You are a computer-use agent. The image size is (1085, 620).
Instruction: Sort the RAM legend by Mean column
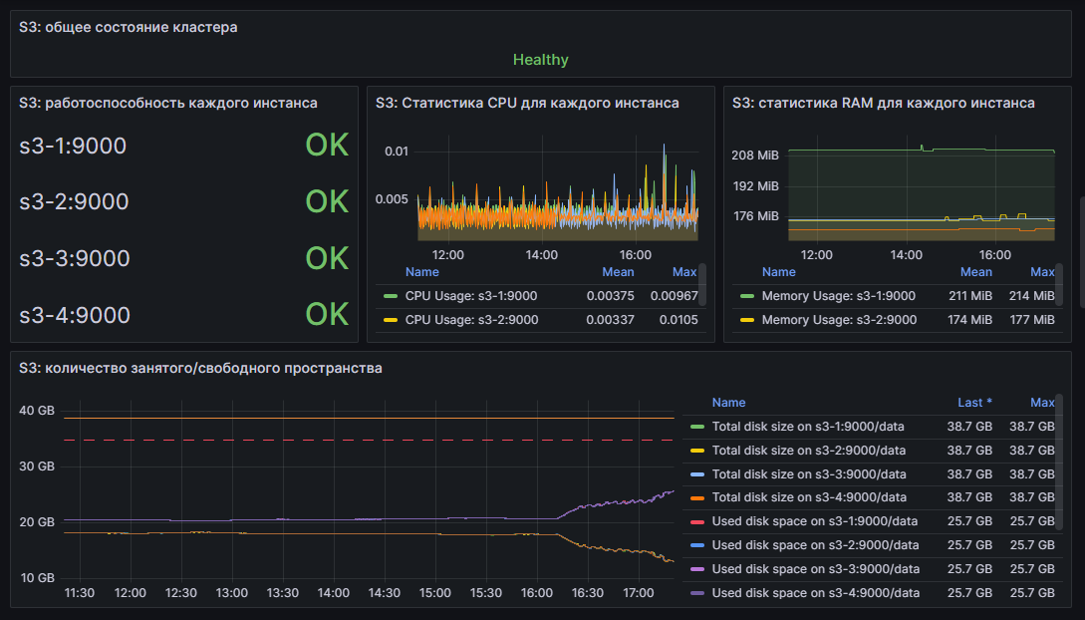(975, 272)
